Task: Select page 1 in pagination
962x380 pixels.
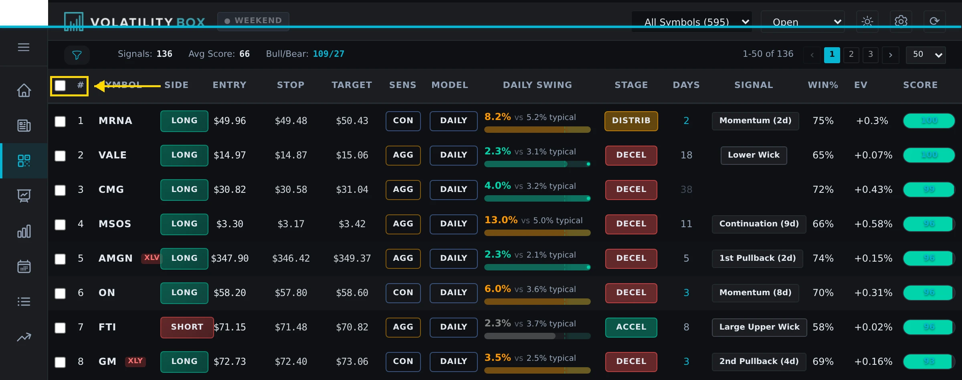Action: 832,55
